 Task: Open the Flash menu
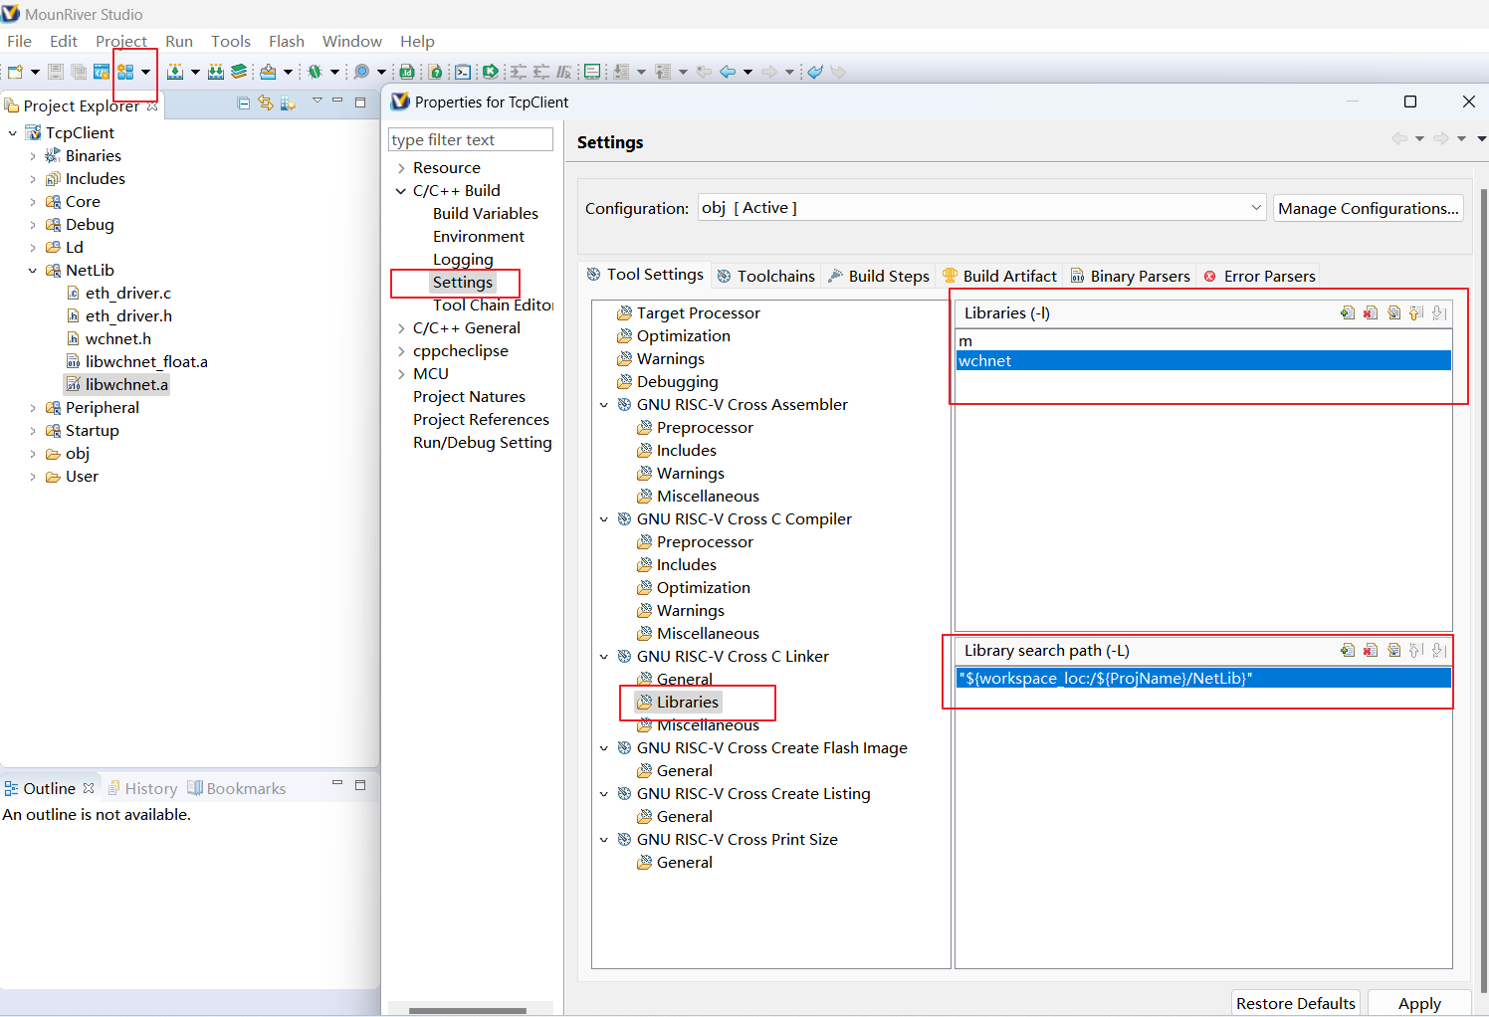(x=287, y=41)
